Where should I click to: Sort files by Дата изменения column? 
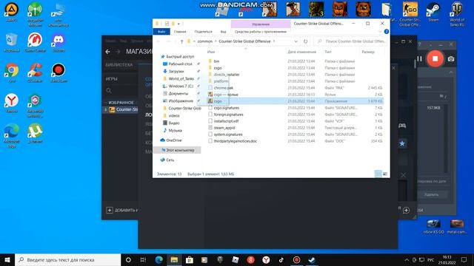301,52
